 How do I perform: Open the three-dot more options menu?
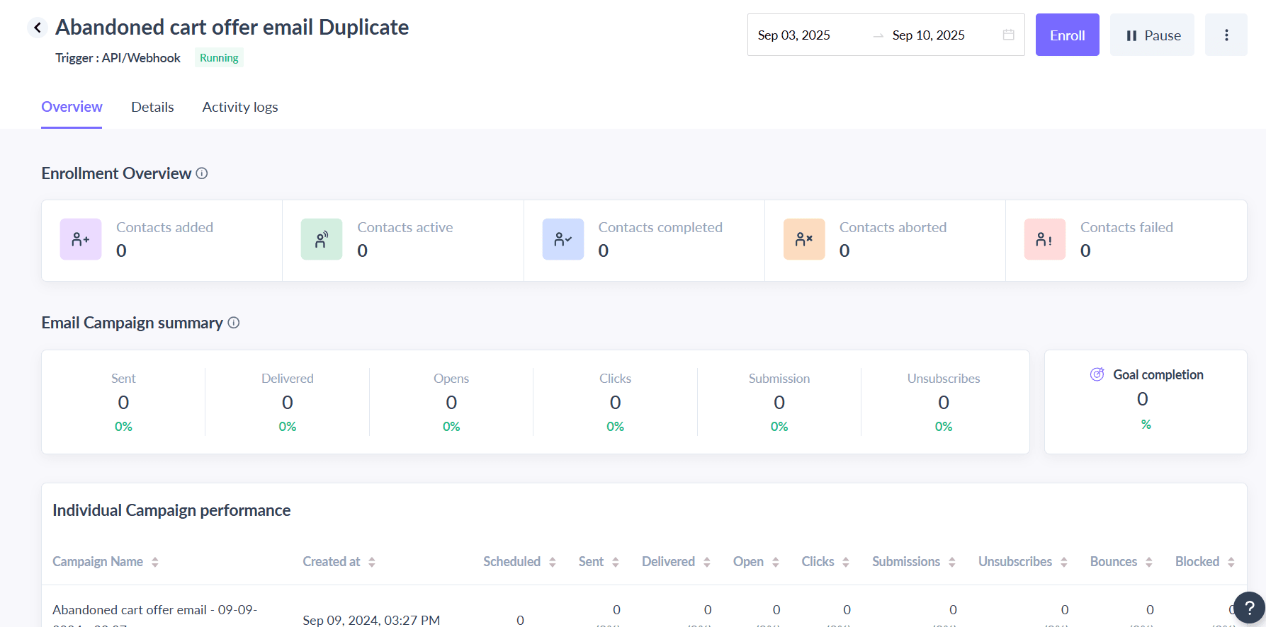click(1226, 35)
